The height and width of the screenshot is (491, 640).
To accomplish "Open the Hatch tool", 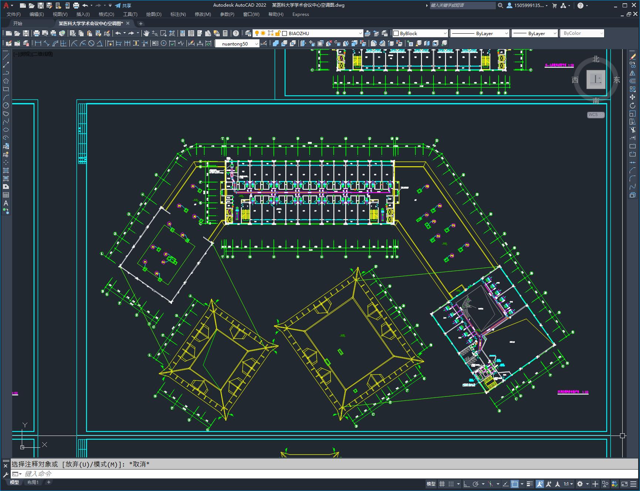I will [x=6, y=170].
